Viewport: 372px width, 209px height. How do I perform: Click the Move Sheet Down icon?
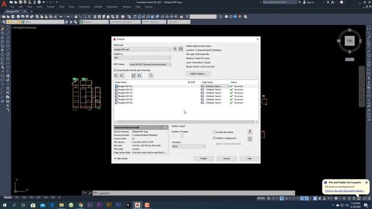click(x=139, y=75)
